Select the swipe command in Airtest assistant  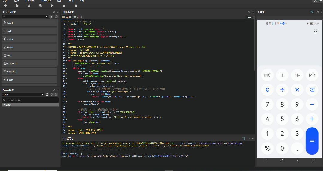[29, 39]
